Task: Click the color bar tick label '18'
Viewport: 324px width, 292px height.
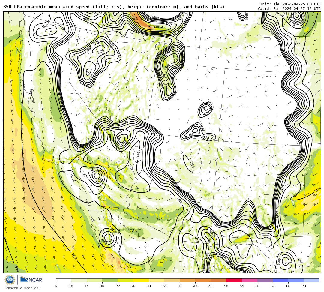Action: [102, 286]
